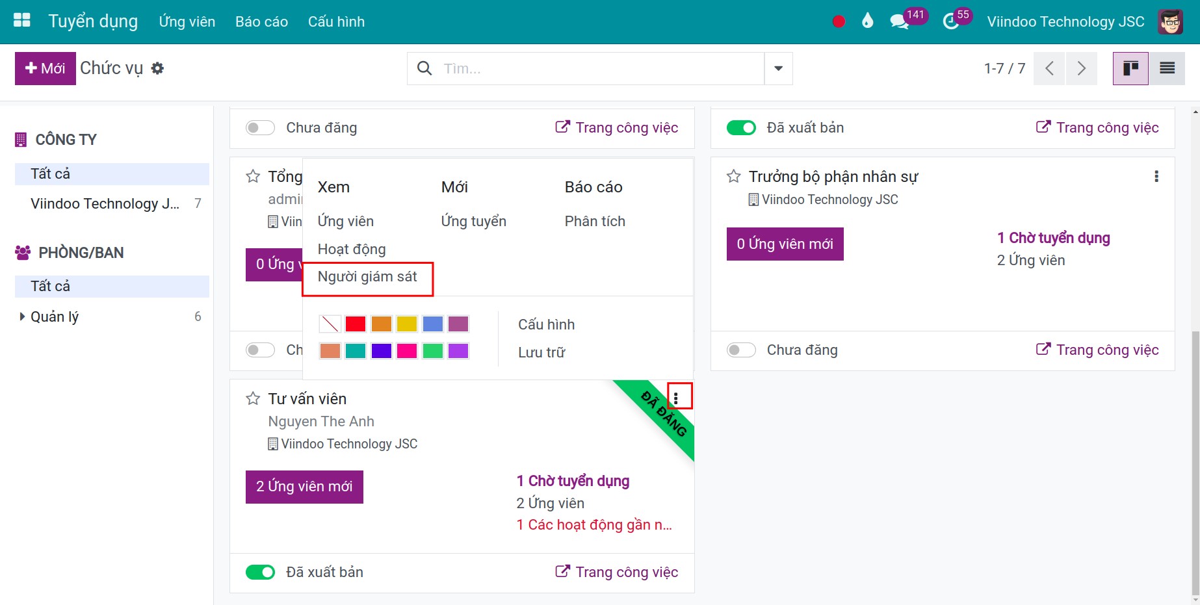Open conversations icon with 141 badge
This screenshot has width=1200, height=605.
[x=900, y=21]
